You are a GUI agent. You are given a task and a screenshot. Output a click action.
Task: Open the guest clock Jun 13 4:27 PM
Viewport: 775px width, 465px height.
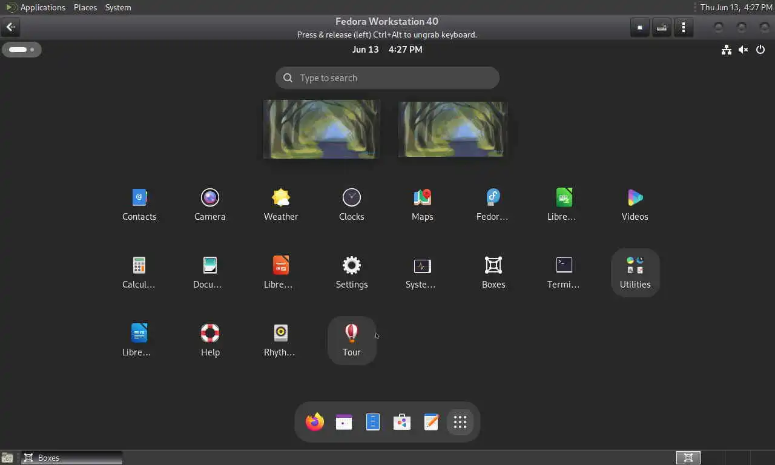click(x=387, y=50)
